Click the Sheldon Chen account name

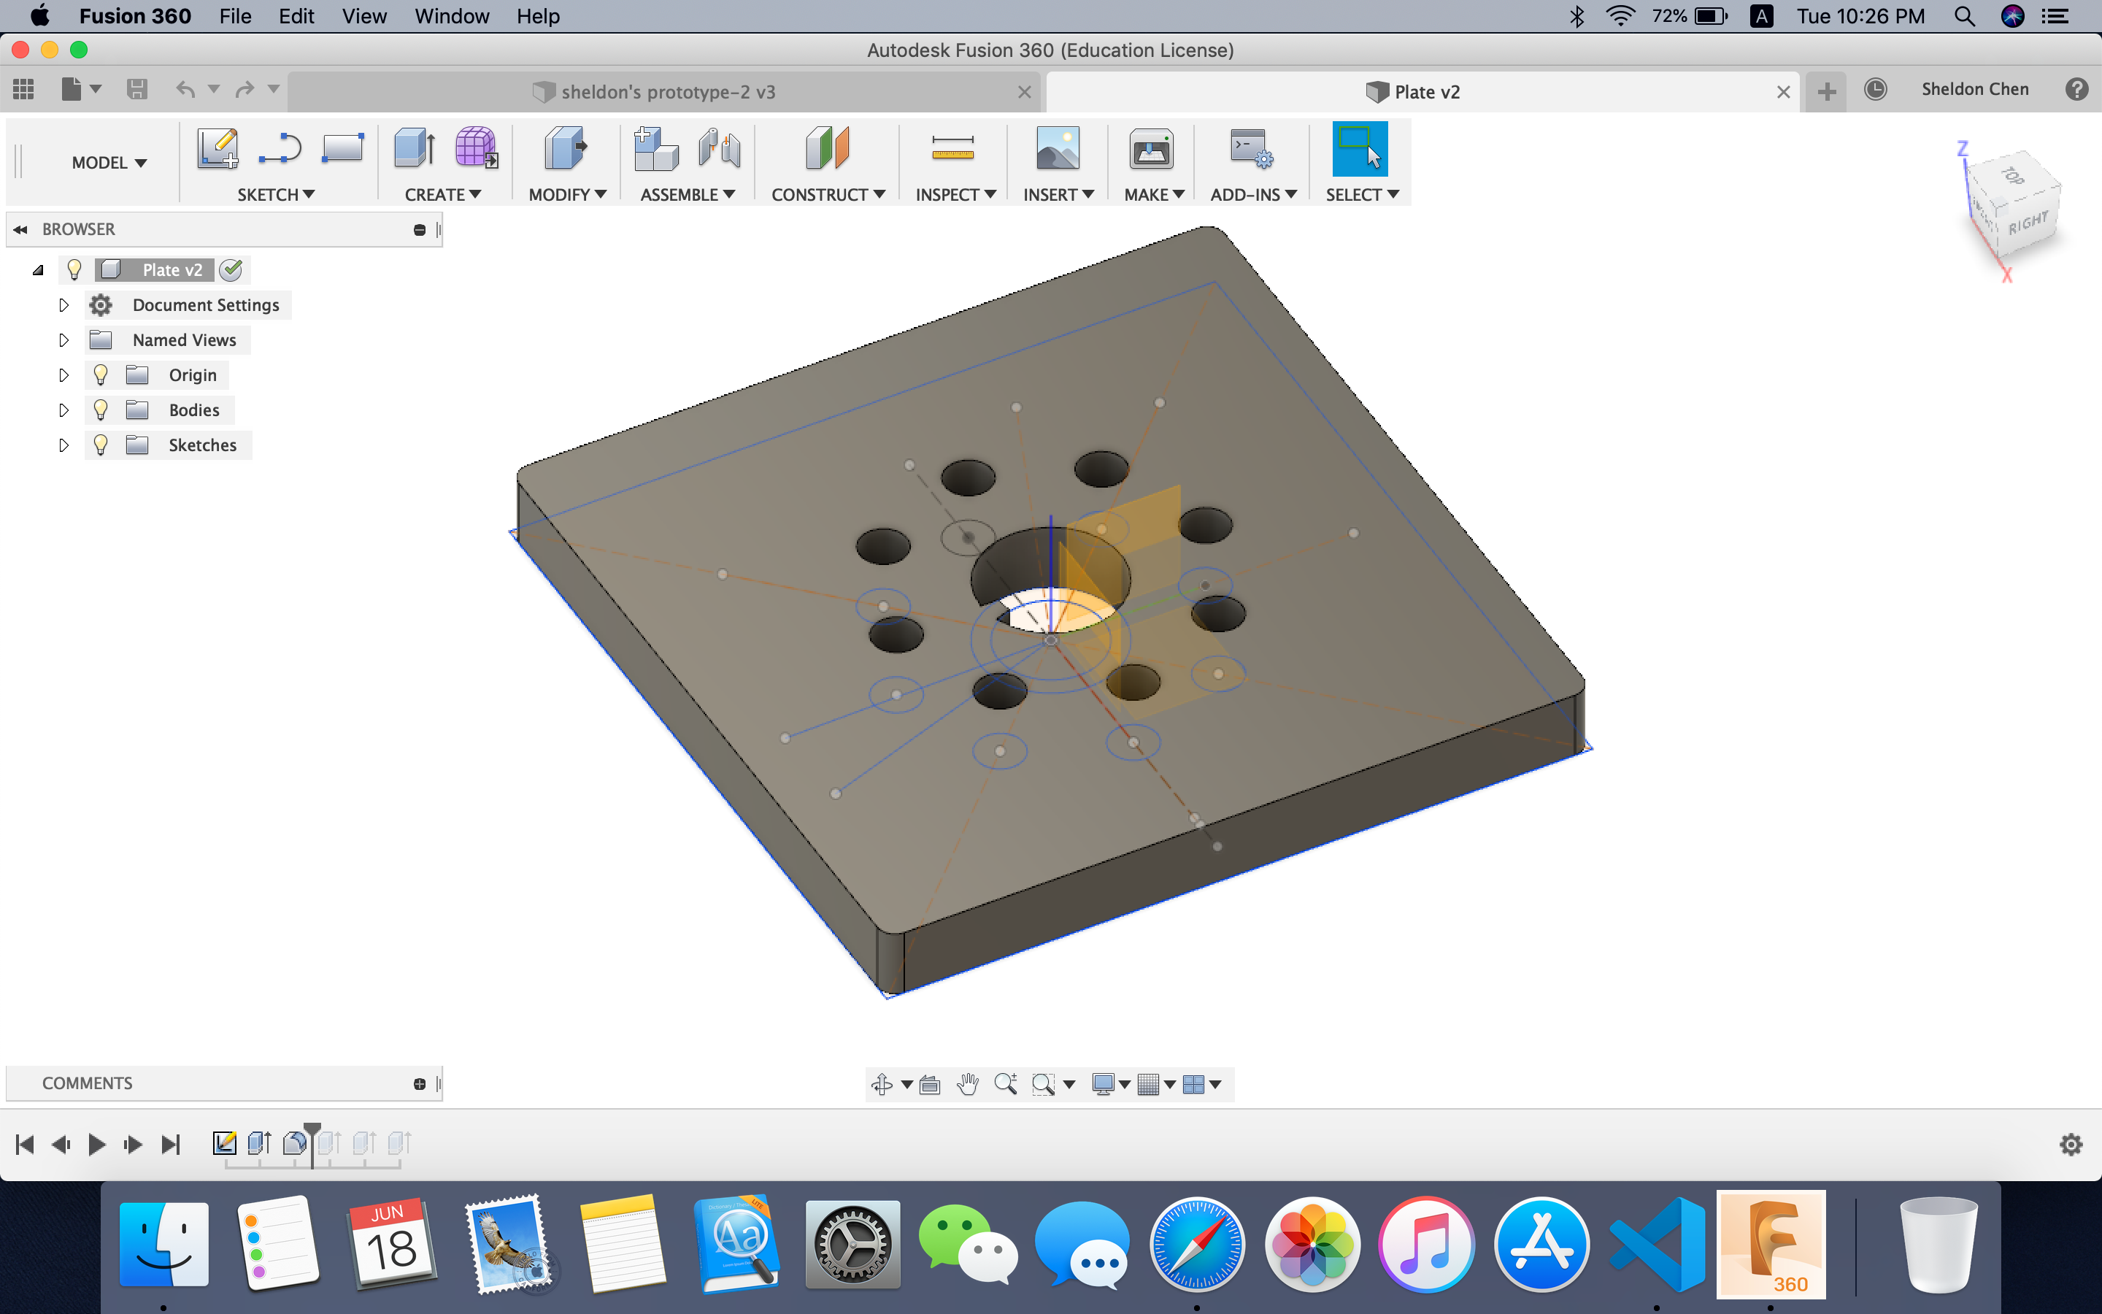(x=1974, y=90)
